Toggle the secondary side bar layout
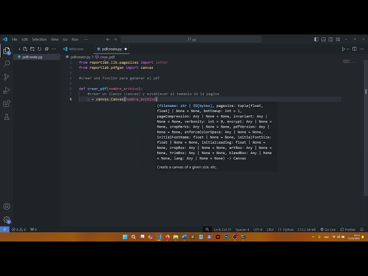Viewport: 368px width, 276px height. coord(331,40)
